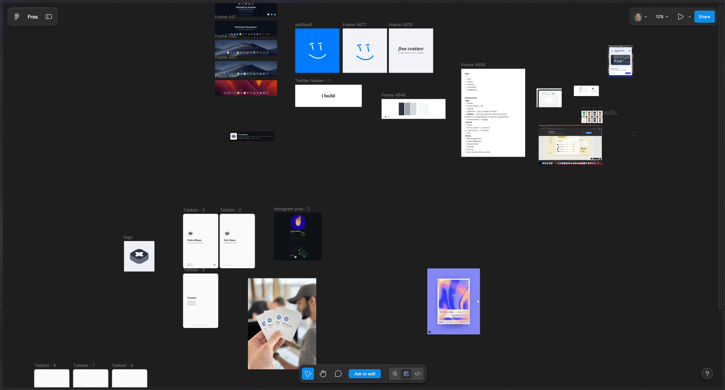The image size is (725, 390).
Task: Click the Share button
Action: click(x=704, y=17)
